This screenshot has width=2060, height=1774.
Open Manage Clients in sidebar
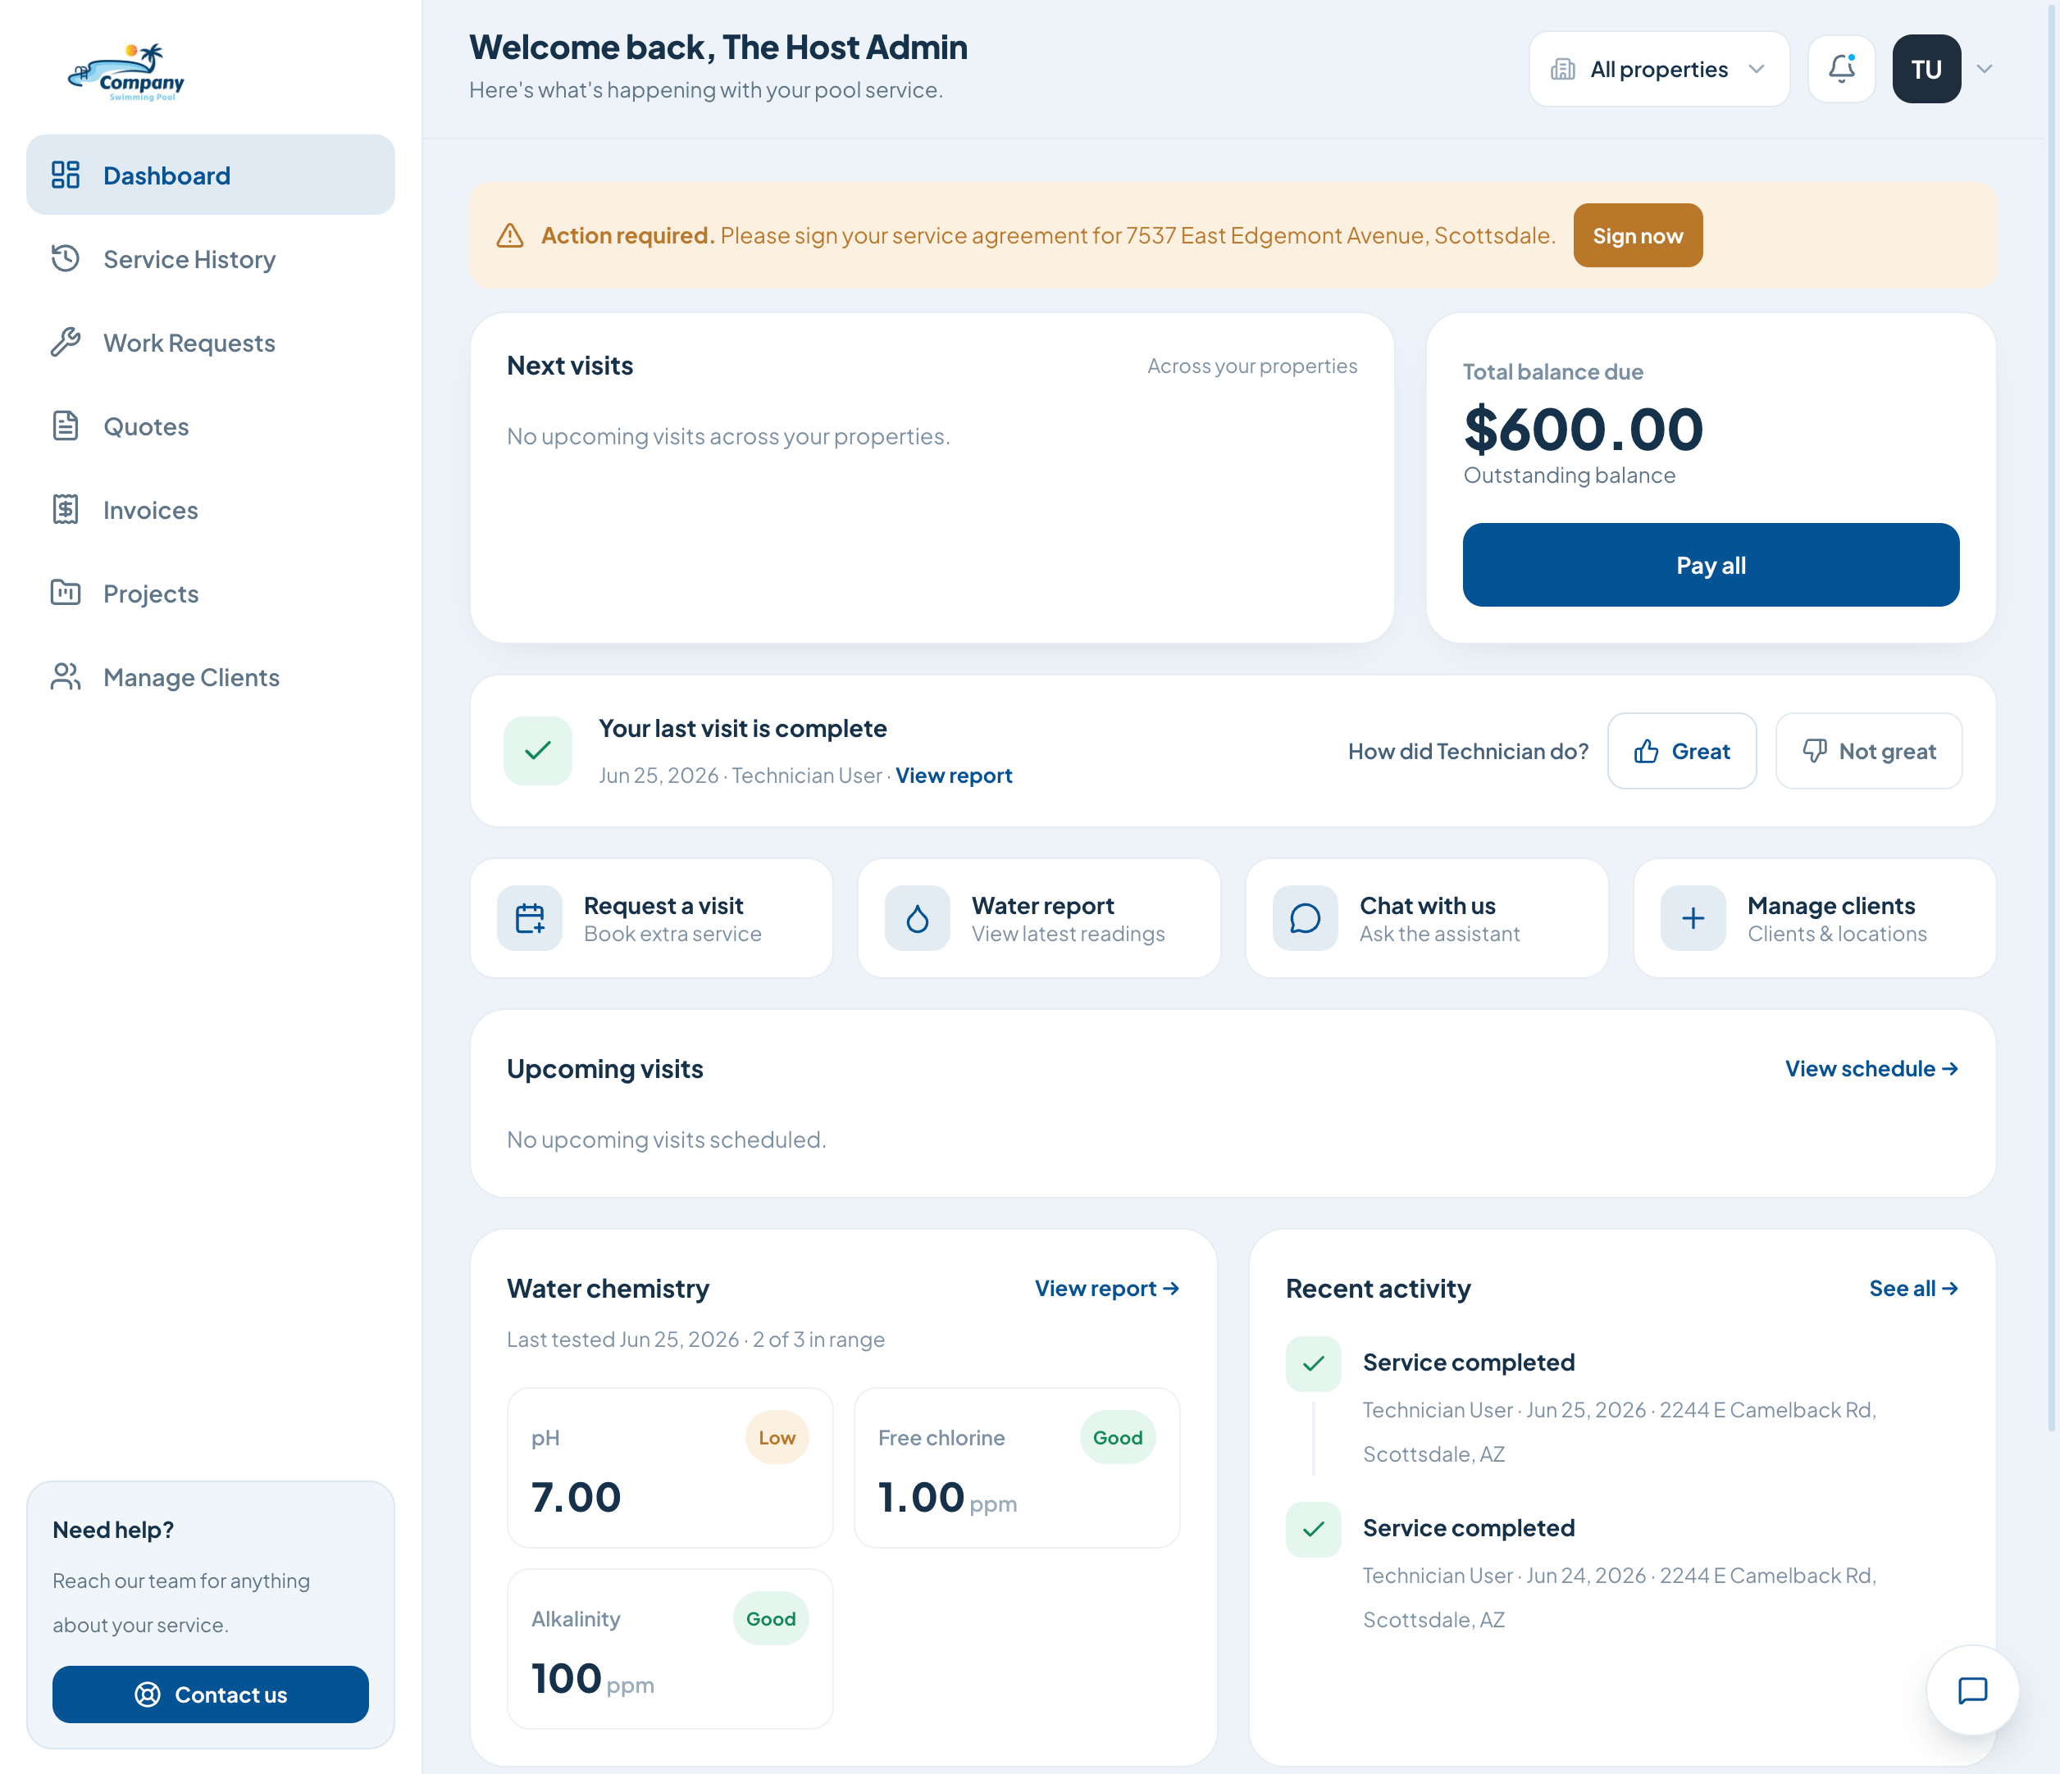211,675
